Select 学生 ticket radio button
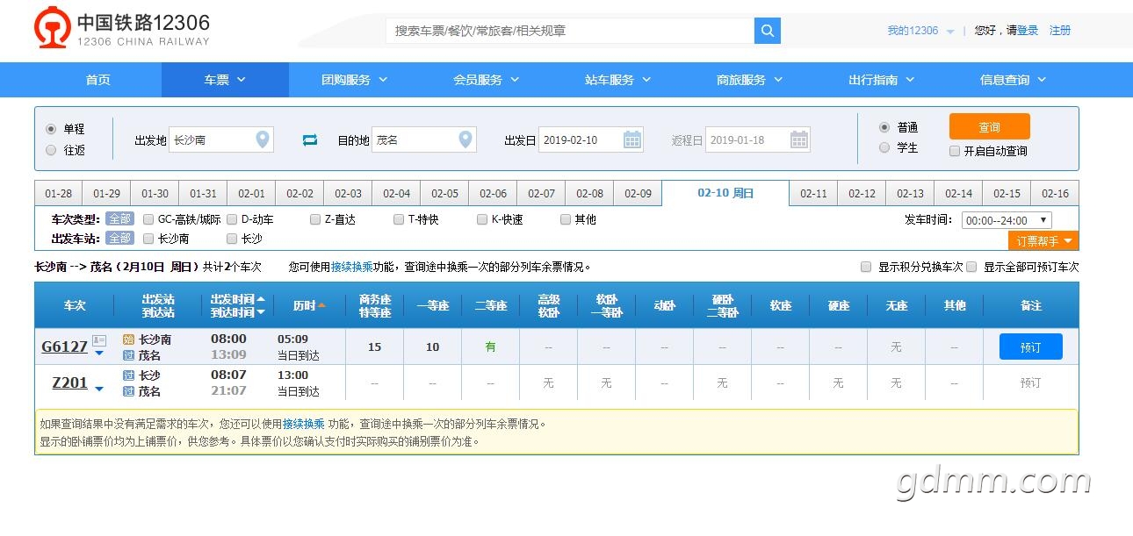 884,147
